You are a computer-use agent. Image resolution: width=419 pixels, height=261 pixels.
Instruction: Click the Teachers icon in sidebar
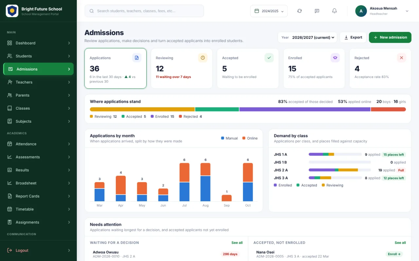pos(10,82)
